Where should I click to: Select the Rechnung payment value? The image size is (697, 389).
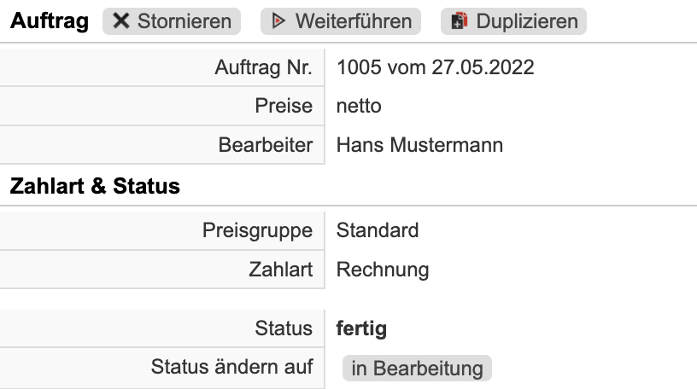pos(383,270)
